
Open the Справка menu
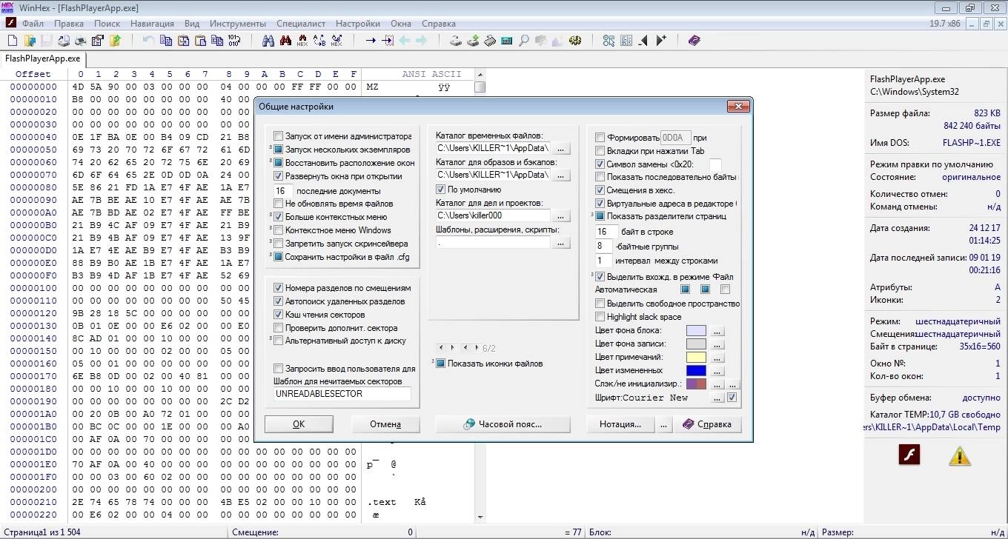pyautogui.click(x=438, y=24)
